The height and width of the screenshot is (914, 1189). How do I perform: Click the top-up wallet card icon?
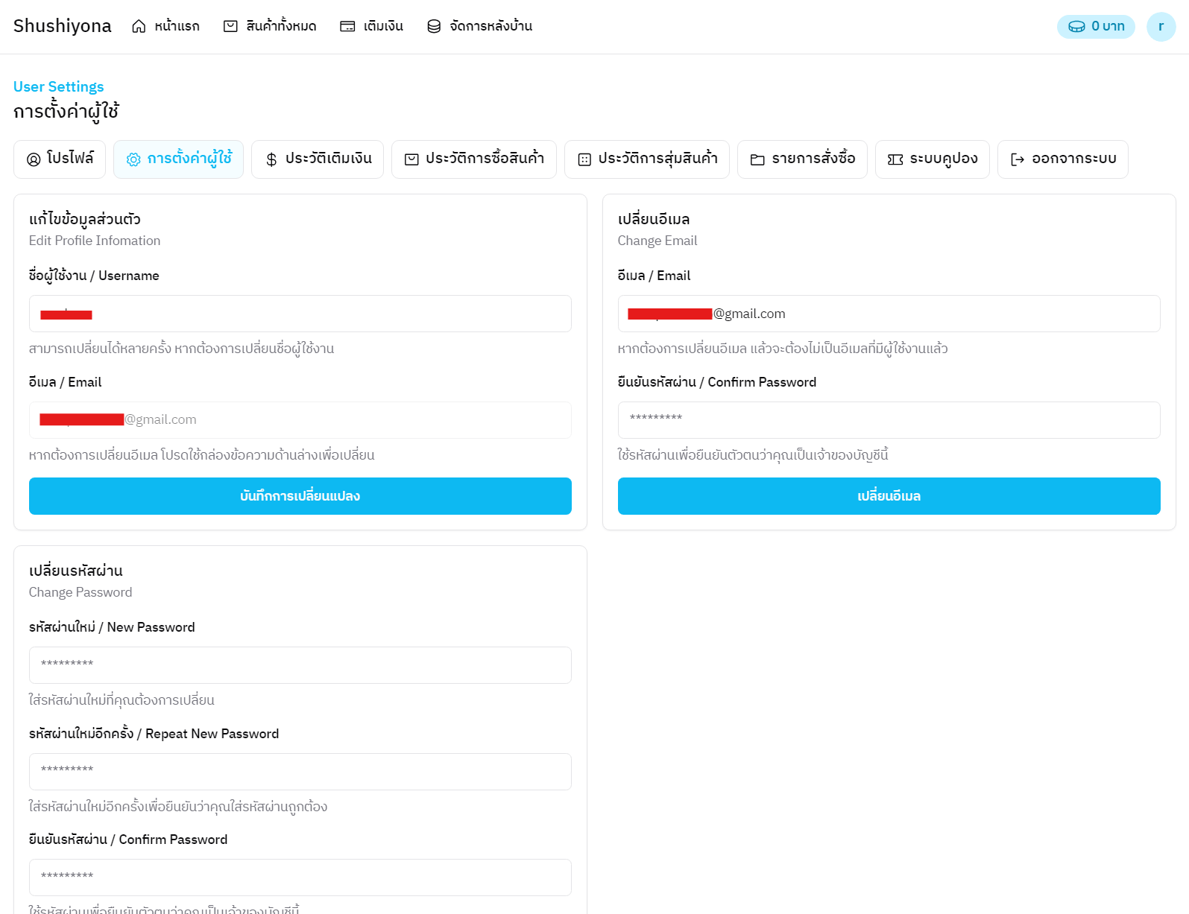347,27
